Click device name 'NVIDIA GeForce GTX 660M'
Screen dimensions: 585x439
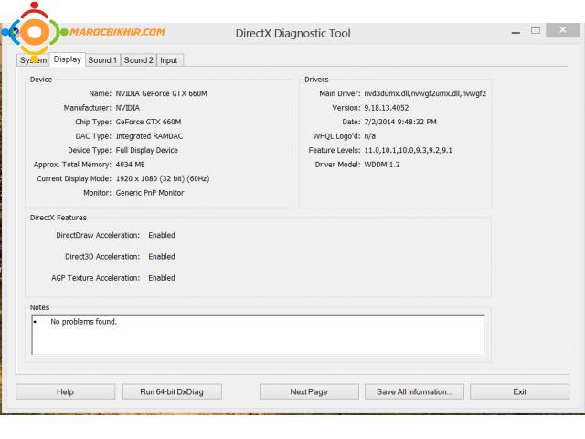click(x=161, y=93)
